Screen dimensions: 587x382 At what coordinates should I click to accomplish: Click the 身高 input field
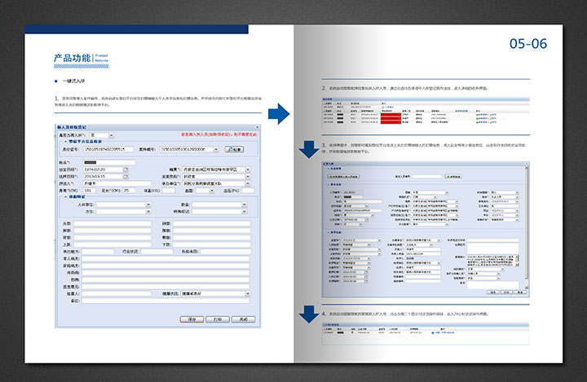coord(90,190)
